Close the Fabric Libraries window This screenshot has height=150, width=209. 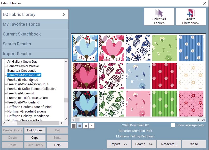pyautogui.click(x=205, y=3)
